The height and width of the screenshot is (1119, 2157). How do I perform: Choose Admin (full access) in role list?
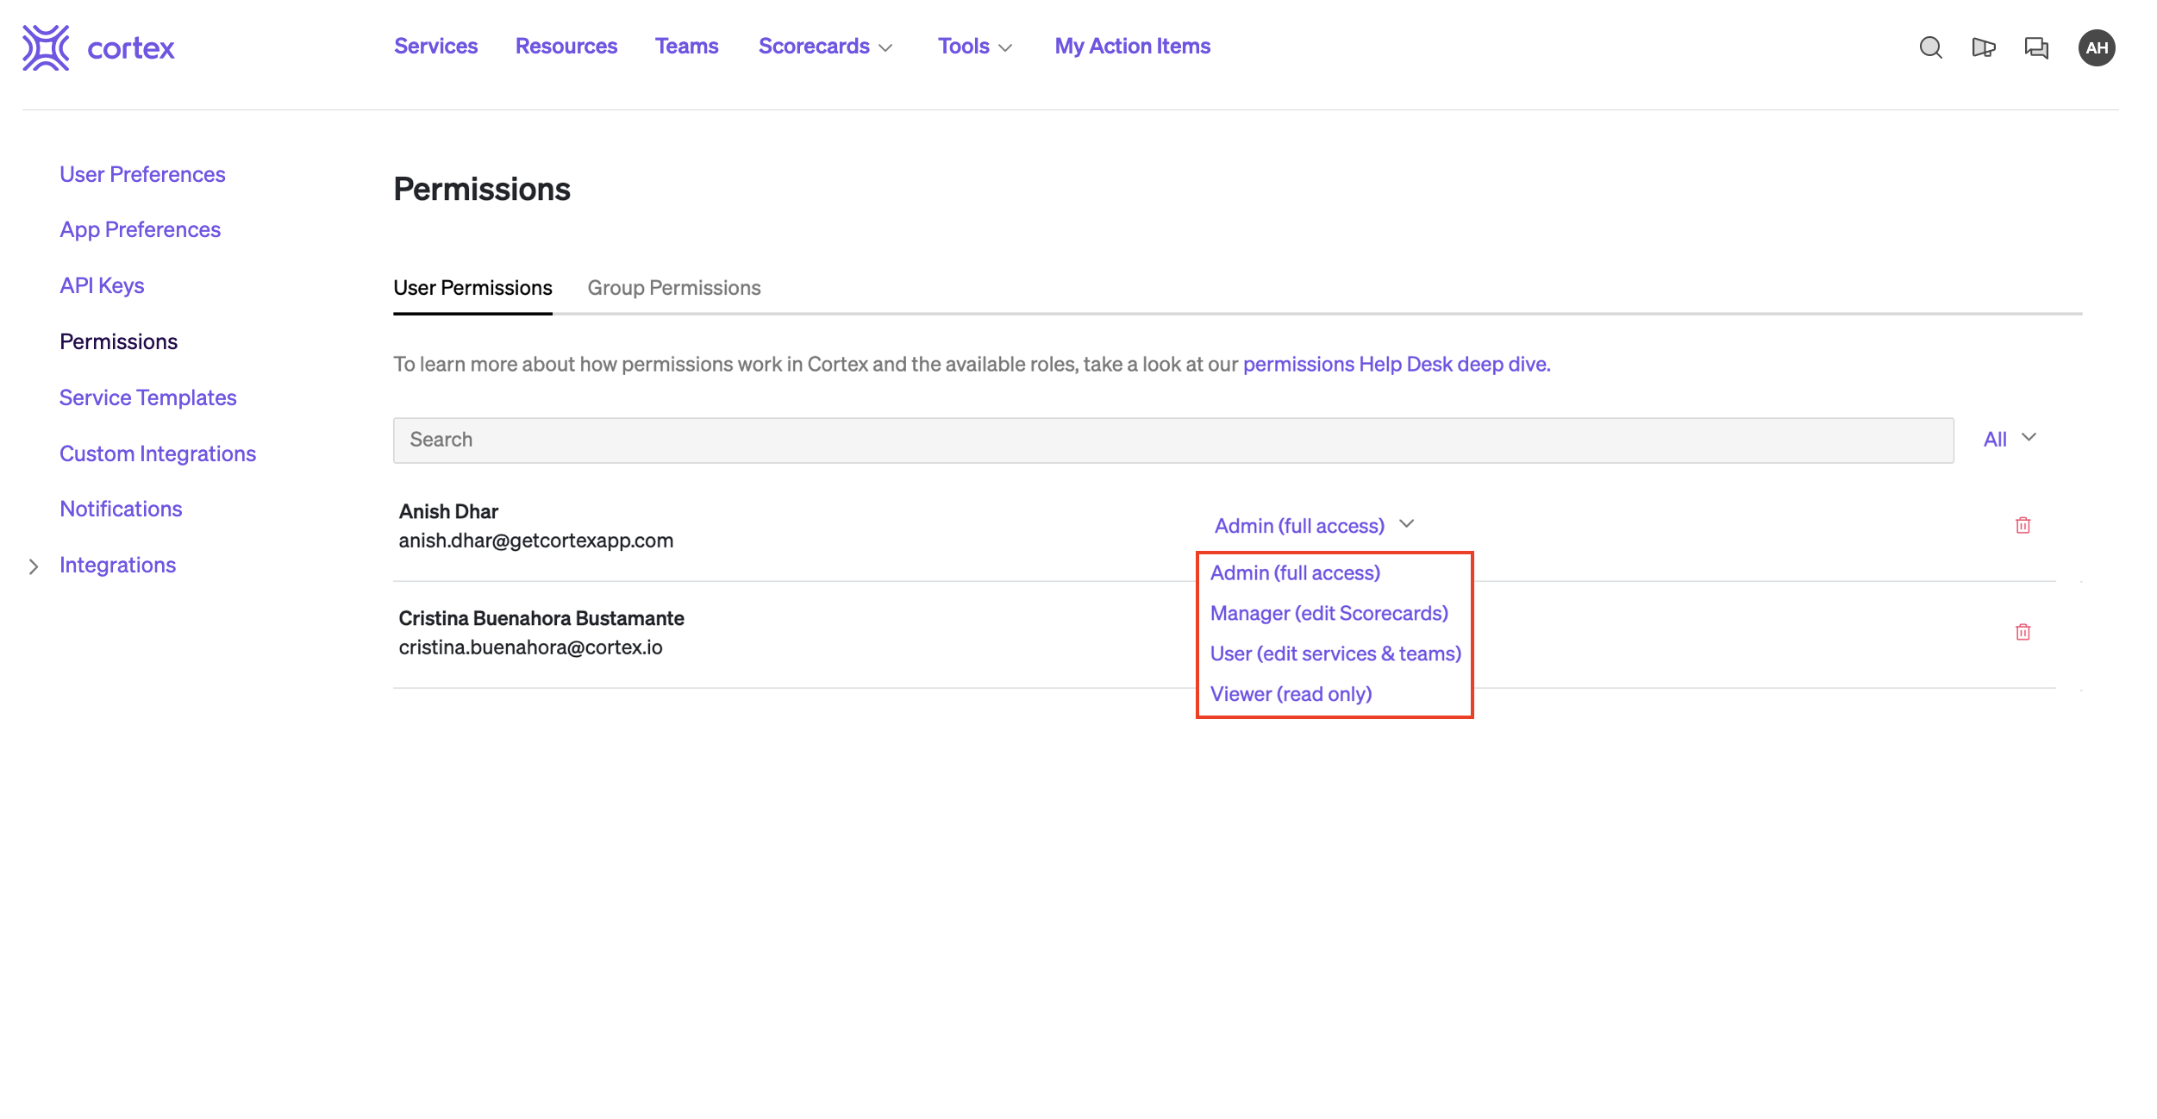point(1295,572)
